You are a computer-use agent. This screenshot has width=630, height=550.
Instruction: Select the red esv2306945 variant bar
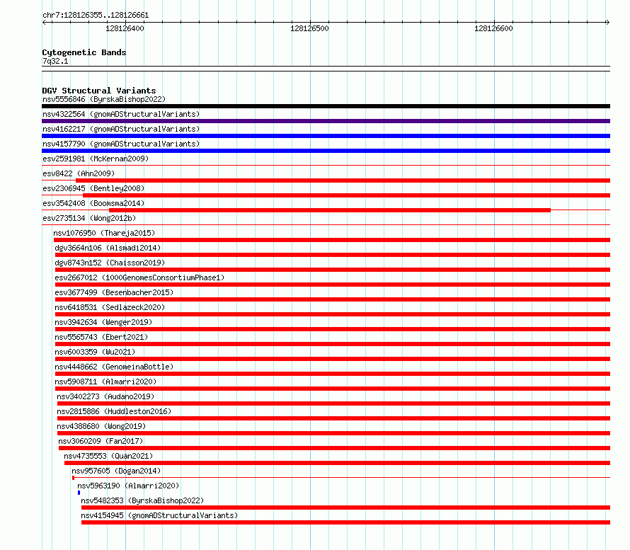click(x=346, y=195)
